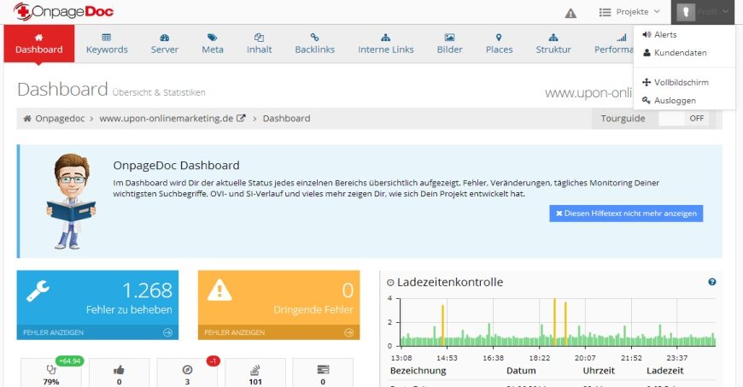Switch to the Places tab
743x387 pixels.
[x=499, y=44]
